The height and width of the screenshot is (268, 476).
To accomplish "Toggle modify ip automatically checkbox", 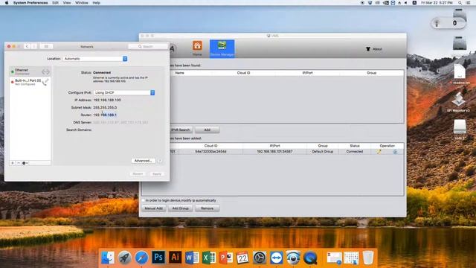I will click(144, 200).
